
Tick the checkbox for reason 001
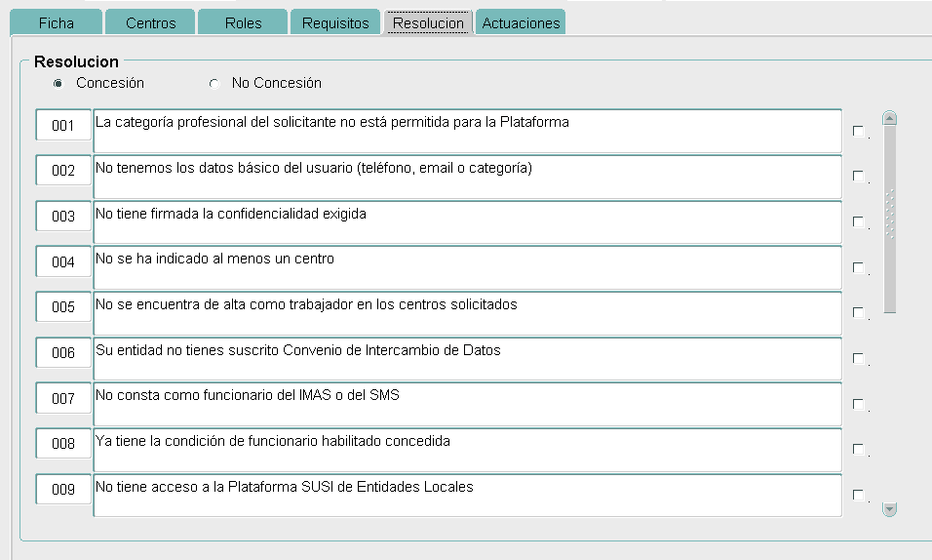858,132
